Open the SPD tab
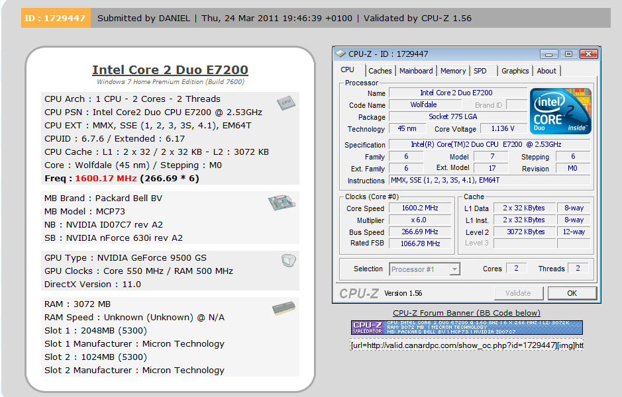 tap(480, 71)
